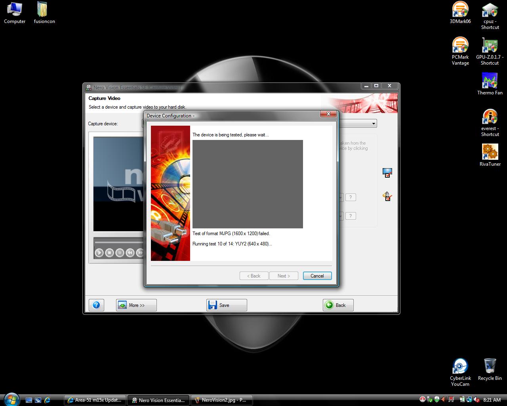Open CyberLink YouCam desktop icon

tap(460, 372)
